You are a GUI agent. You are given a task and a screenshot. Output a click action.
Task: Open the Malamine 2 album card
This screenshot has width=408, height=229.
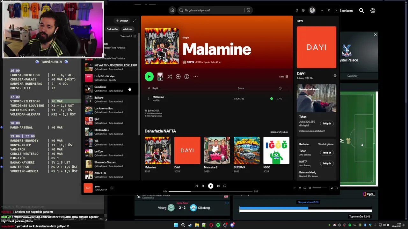(x=217, y=155)
